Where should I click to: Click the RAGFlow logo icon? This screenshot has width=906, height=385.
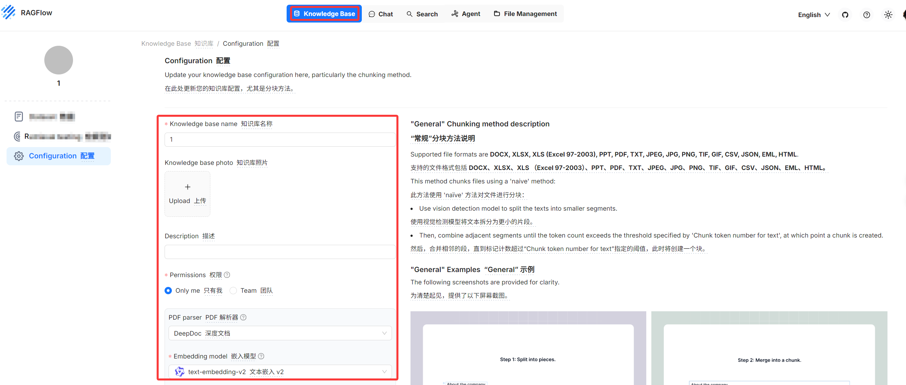pos(8,12)
